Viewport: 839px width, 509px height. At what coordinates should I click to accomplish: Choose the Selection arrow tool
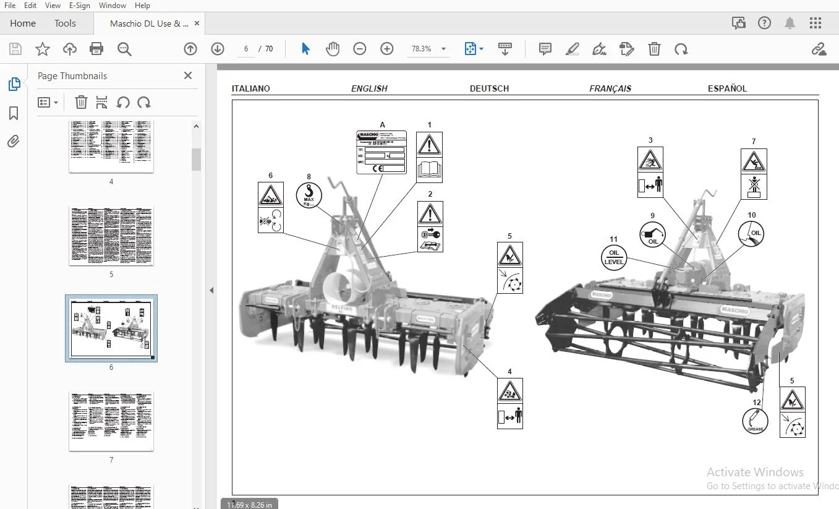point(305,49)
